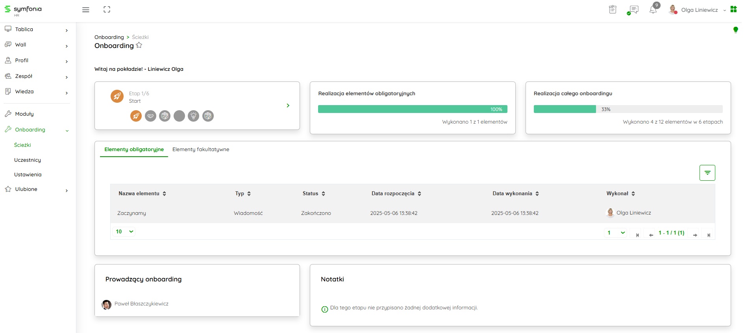Mark Onboarding page as favorite star
This screenshot has height=333, width=744.
(x=139, y=45)
